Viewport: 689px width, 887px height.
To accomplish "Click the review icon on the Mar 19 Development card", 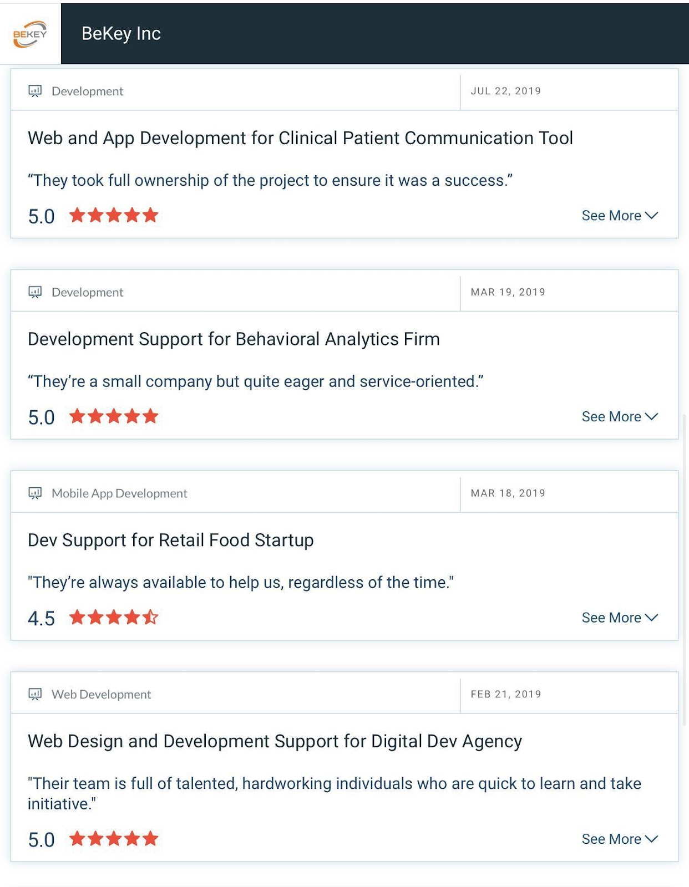I will point(35,292).
